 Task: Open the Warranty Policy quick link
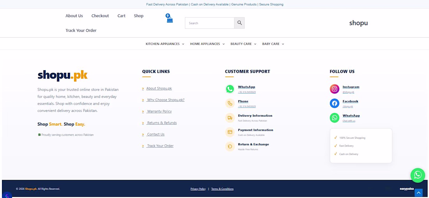click(x=159, y=111)
